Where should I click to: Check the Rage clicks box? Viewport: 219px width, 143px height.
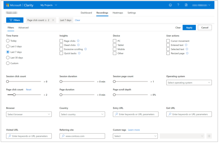pos(61,41)
